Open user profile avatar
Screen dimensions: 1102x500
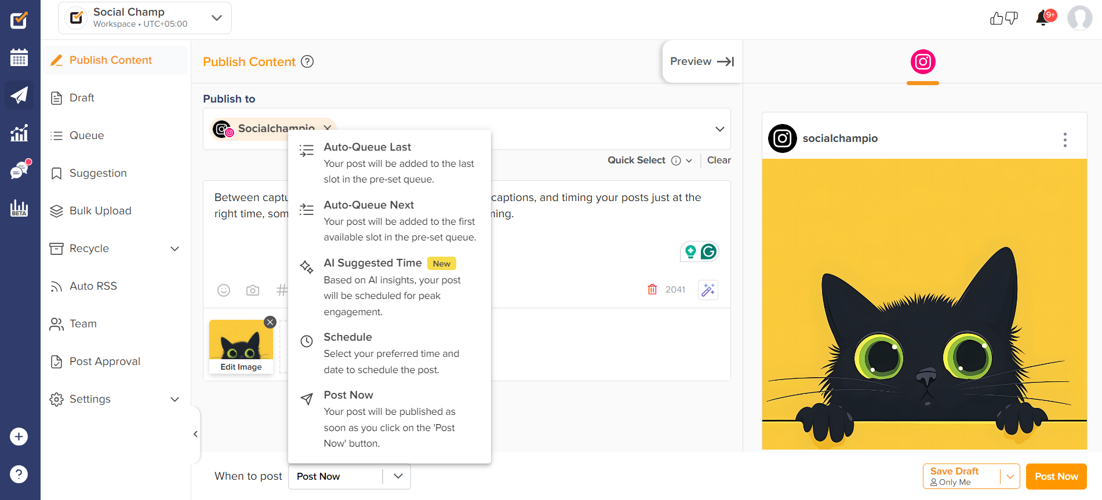point(1079,18)
